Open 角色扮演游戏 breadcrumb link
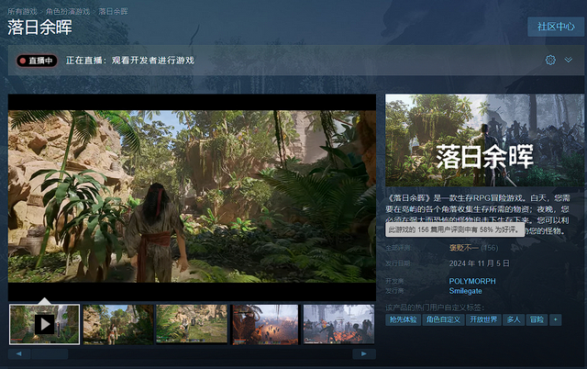Image resolution: width=587 pixels, height=369 pixels. click(68, 12)
